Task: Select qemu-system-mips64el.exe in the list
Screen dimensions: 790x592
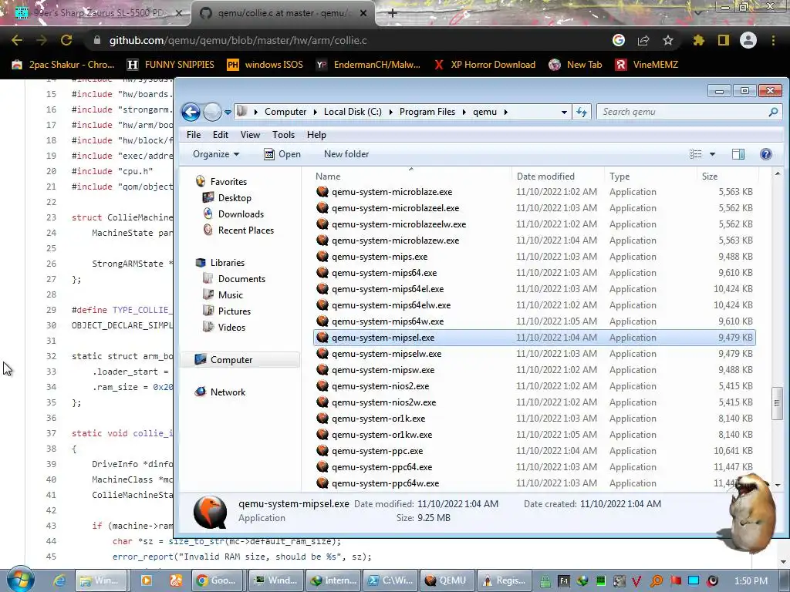Action: point(534,289)
